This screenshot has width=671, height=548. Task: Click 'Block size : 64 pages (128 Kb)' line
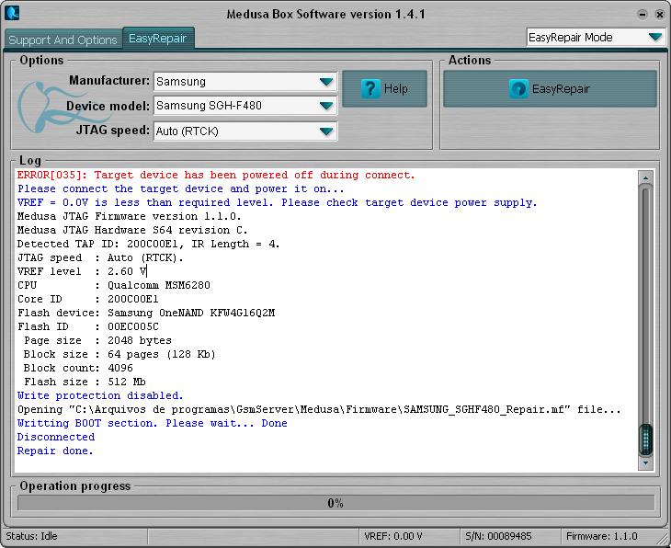119,354
